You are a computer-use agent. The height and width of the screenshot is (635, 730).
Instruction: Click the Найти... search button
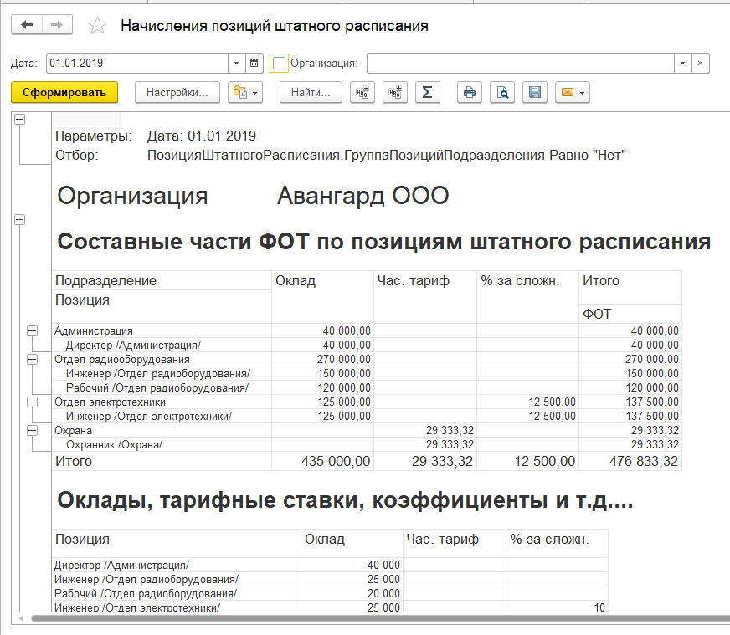[311, 92]
